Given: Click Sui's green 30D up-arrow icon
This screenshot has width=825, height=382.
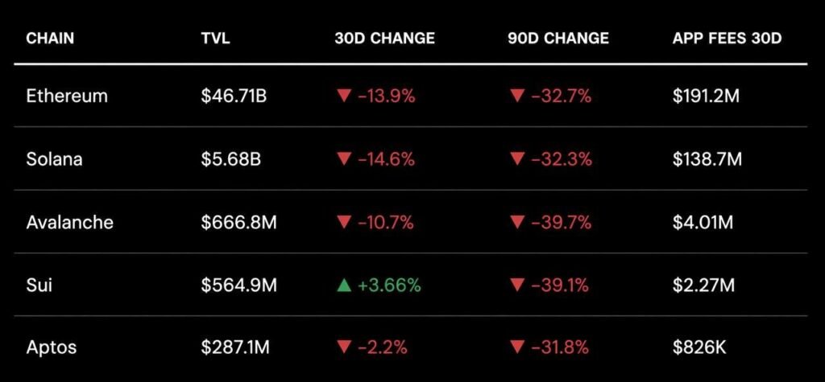Looking at the screenshot, I should 344,285.
